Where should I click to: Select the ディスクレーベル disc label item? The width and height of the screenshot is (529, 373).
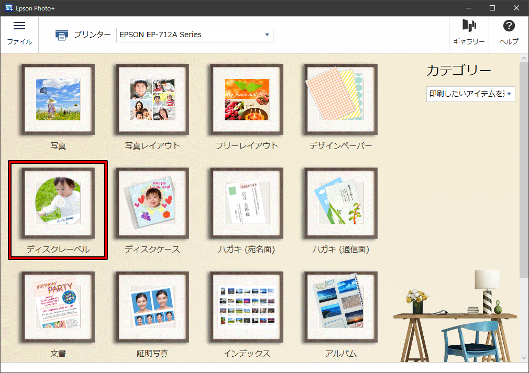coord(58,210)
